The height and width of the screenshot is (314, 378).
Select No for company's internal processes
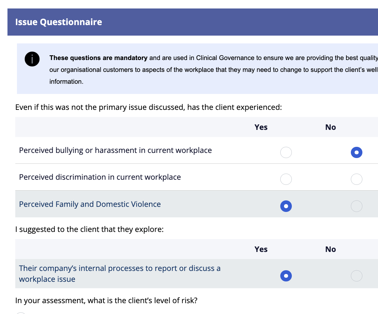356,276
